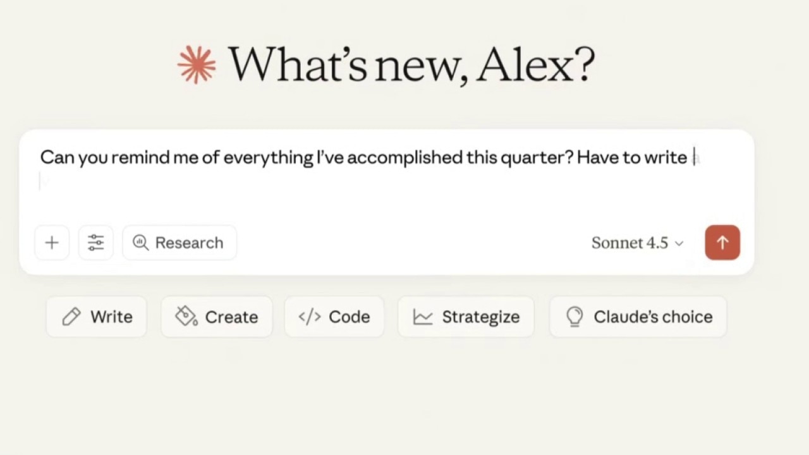The height and width of the screenshot is (455, 809).
Task: Click the code brackets icon
Action: (x=310, y=317)
